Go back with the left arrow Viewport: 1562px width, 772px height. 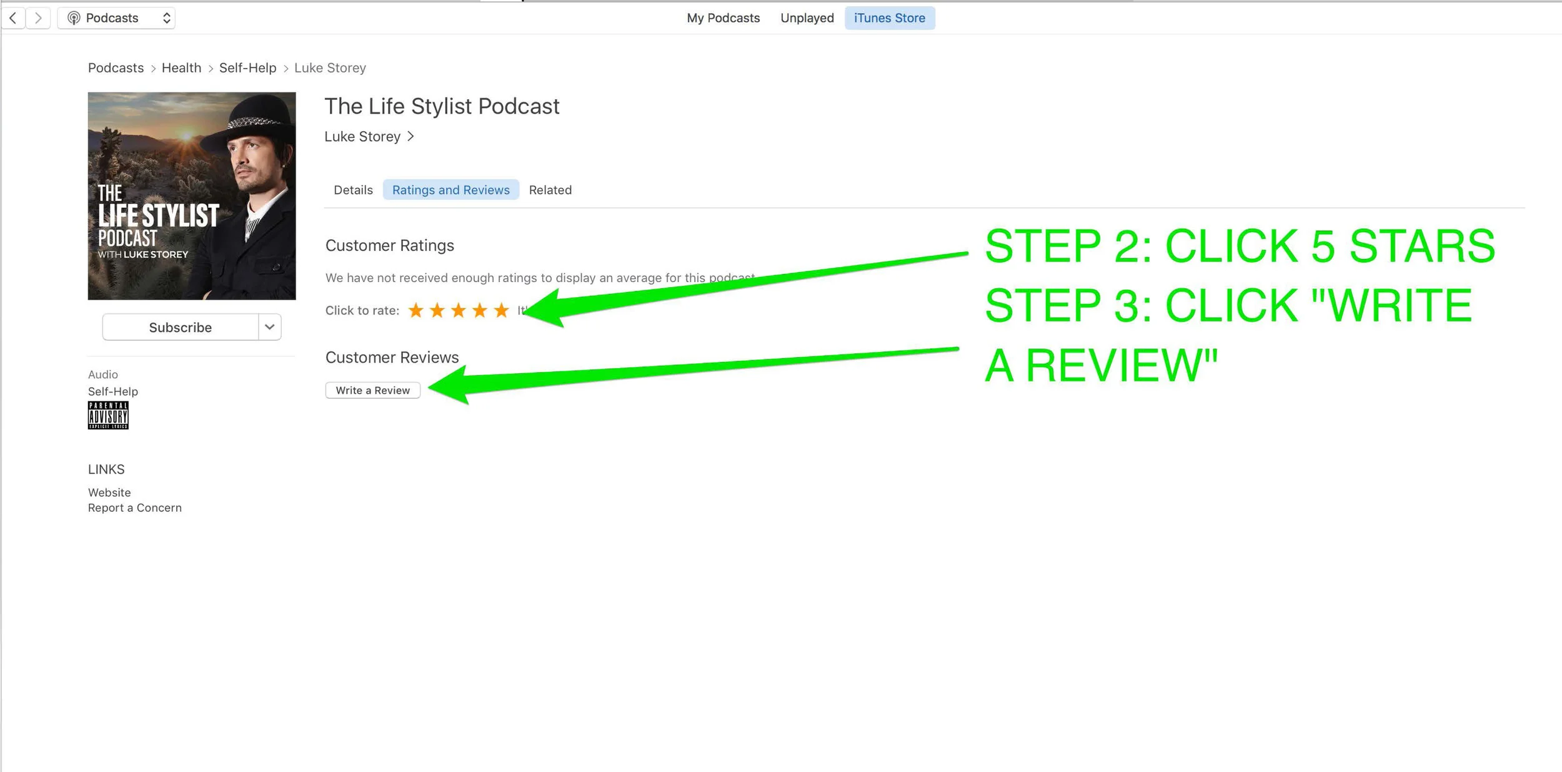coord(13,18)
